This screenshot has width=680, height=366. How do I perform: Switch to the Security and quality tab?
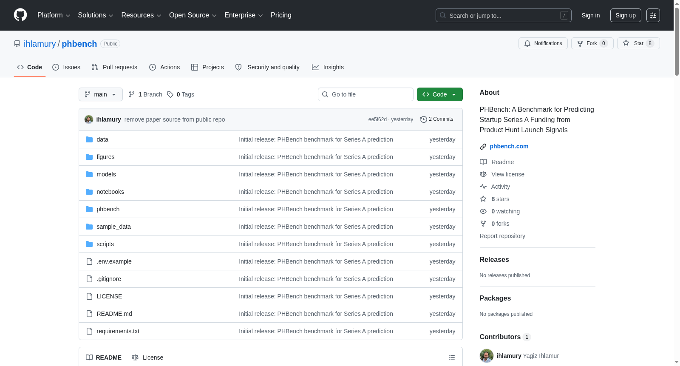(x=267, y=67)
